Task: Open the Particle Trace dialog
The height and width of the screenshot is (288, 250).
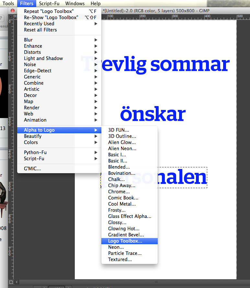Action: pyautogui.click(x=130, y=253)
